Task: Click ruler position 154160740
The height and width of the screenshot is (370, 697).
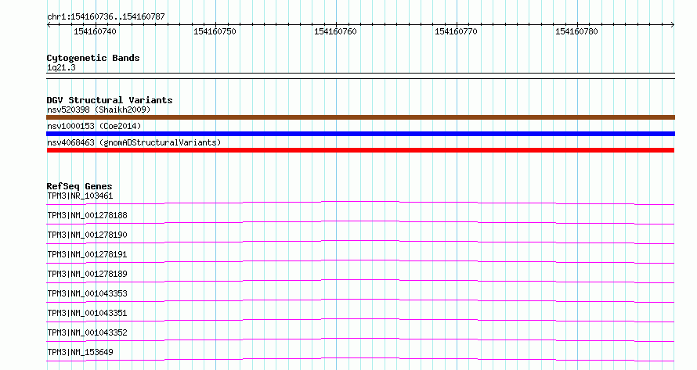Action: pyautogui.click(x=95, y=31)
